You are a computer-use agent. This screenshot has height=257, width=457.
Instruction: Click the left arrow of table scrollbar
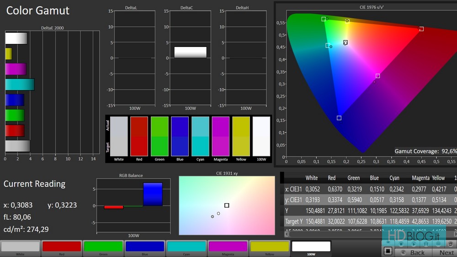287,234
